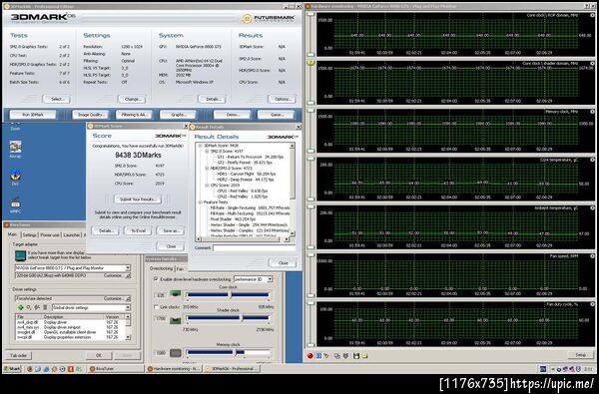Click the Tab order button in RivaTuner
This screenshot has width=599, height=394.
click(18, 355)
